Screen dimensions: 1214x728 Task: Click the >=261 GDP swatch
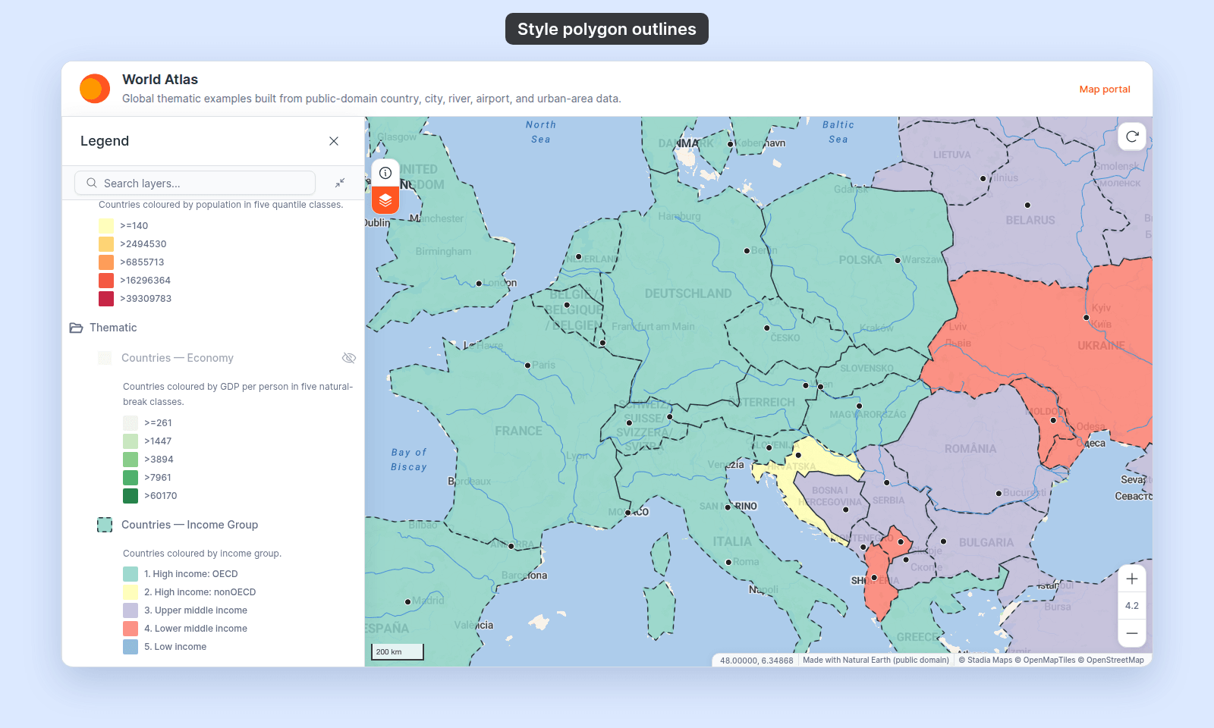coord(131,423)
